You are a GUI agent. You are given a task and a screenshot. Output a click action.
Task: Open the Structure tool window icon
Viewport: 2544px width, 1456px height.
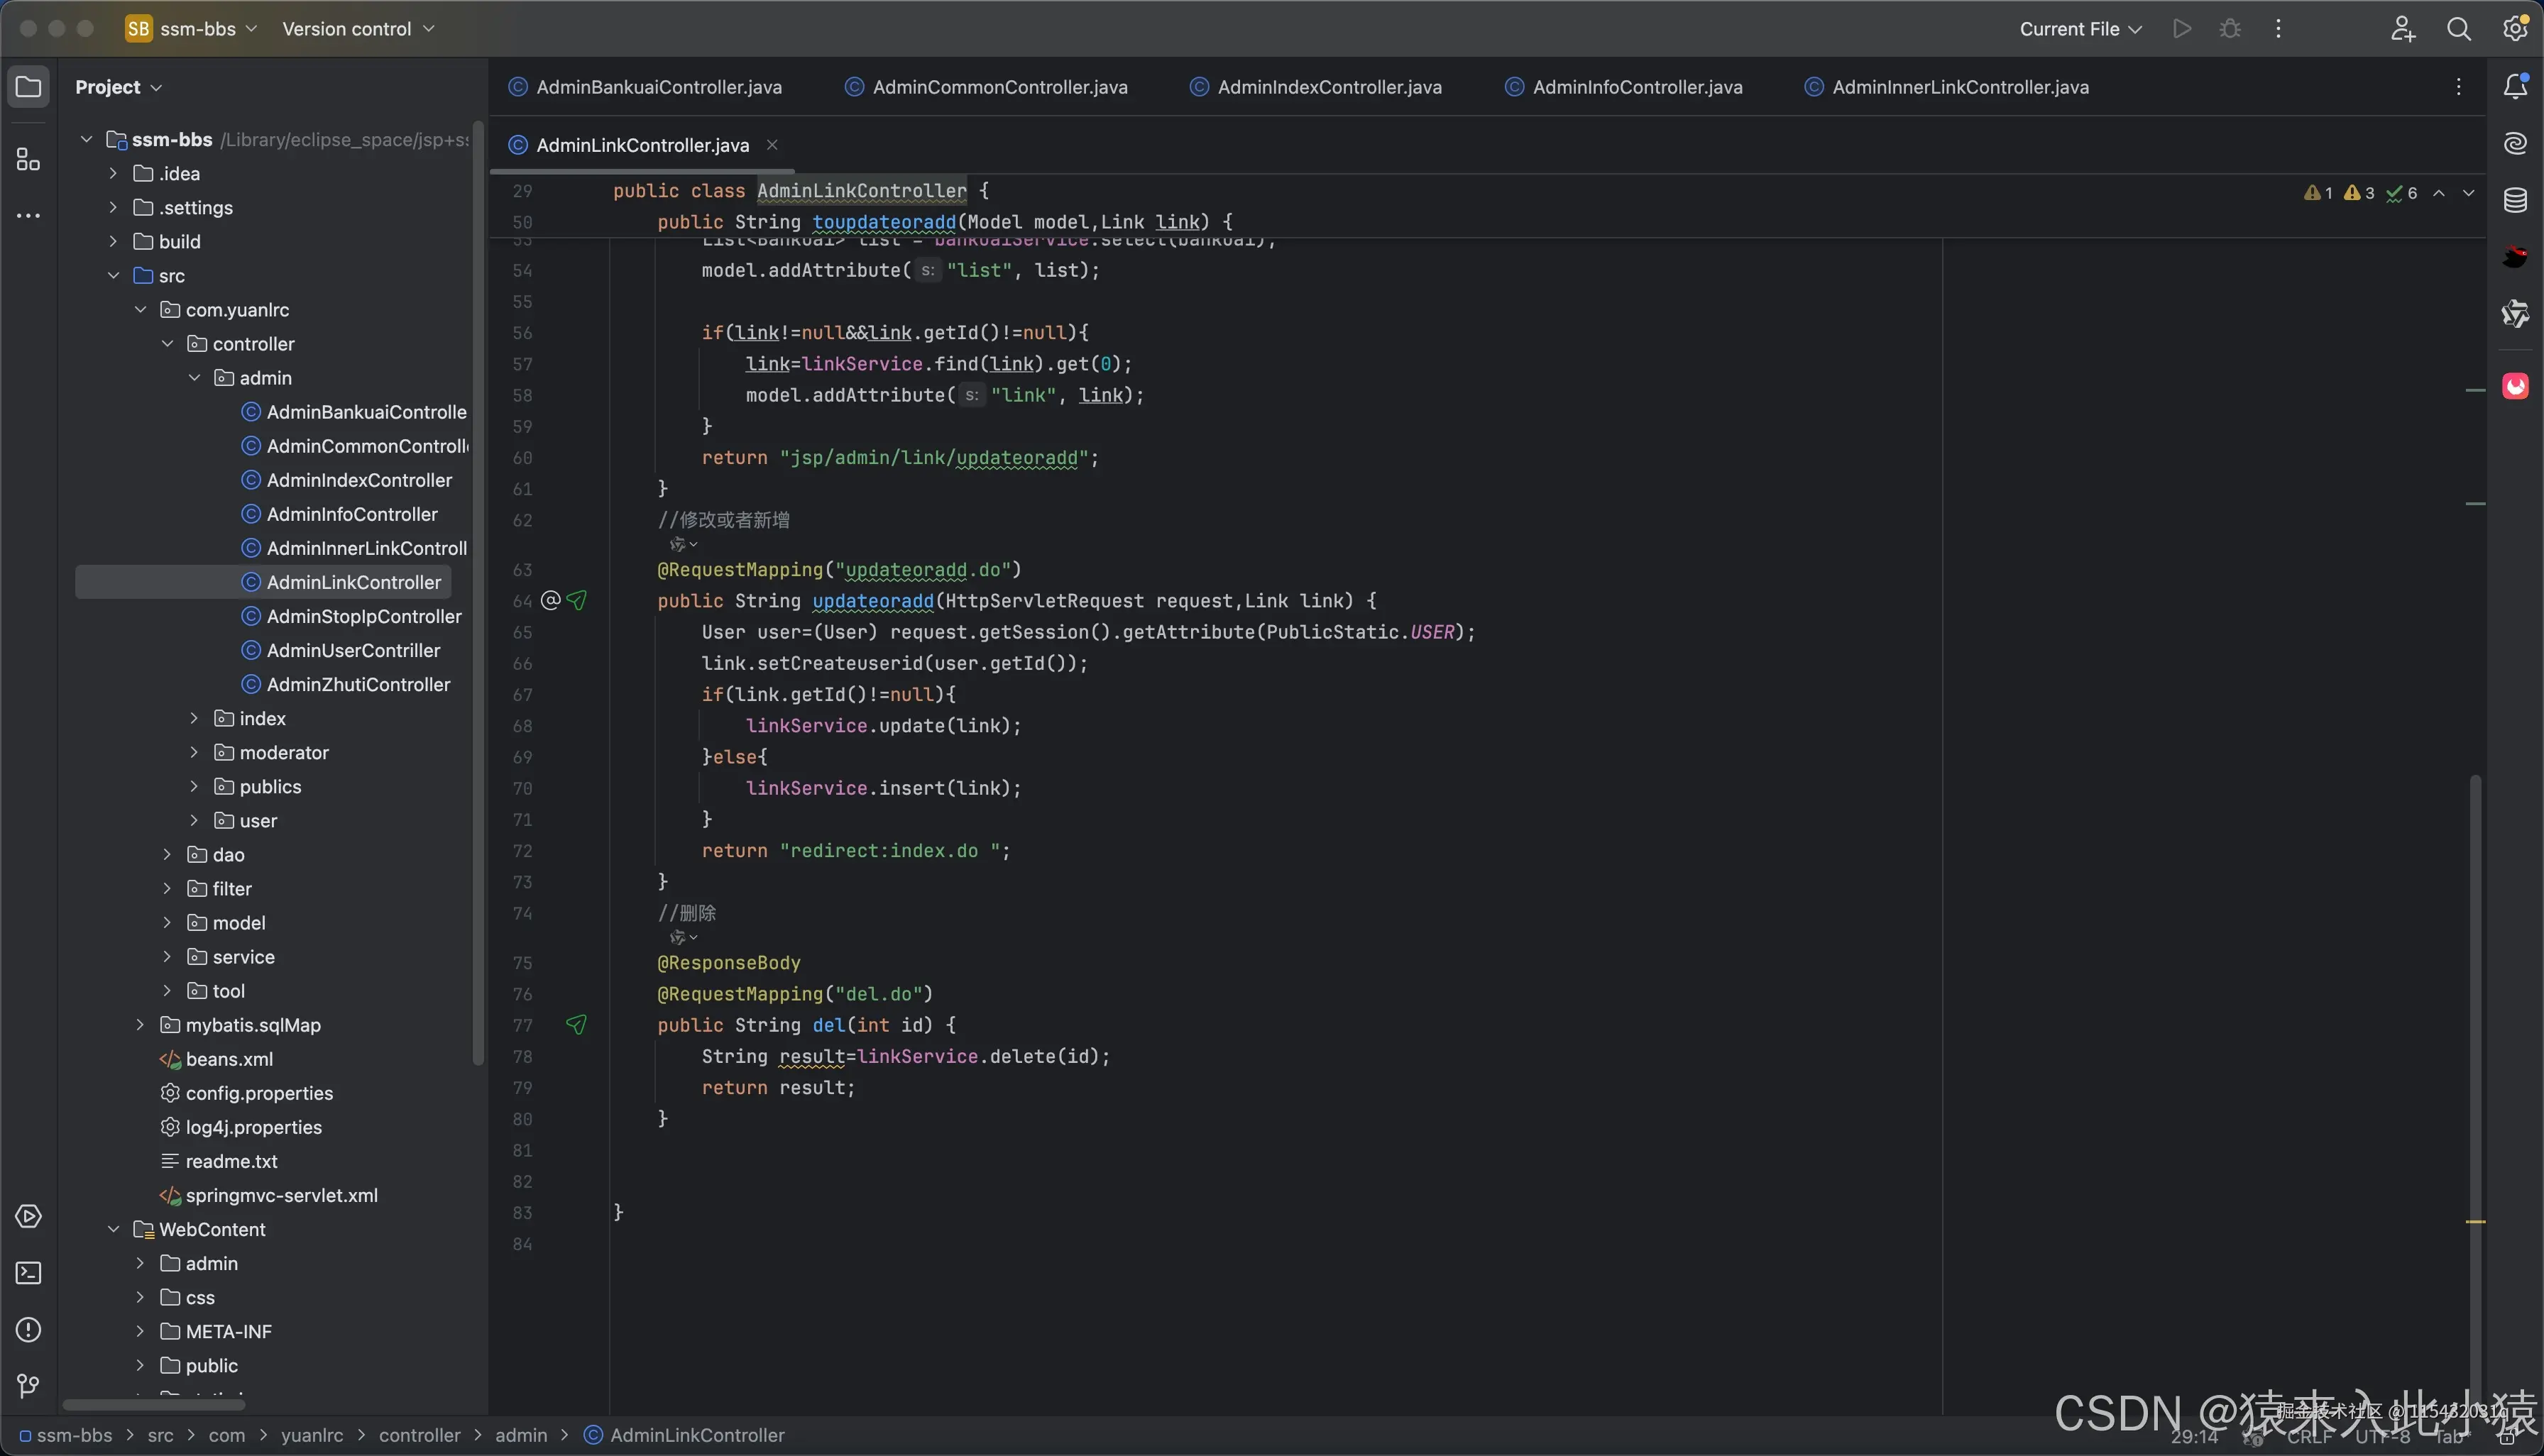(x=28, y=160)
